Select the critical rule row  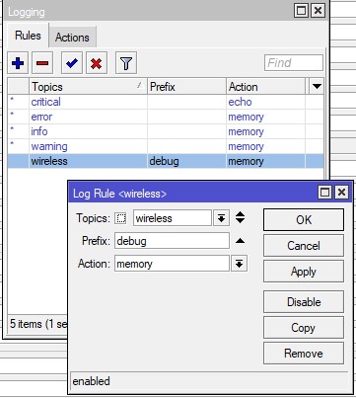pyautogui.click(x=166, y=102)
